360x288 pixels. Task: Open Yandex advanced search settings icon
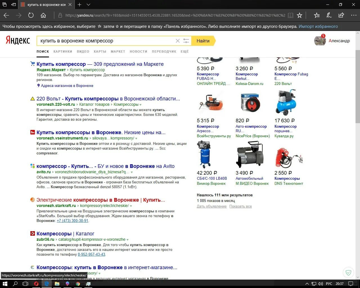(x=186, y=41)
